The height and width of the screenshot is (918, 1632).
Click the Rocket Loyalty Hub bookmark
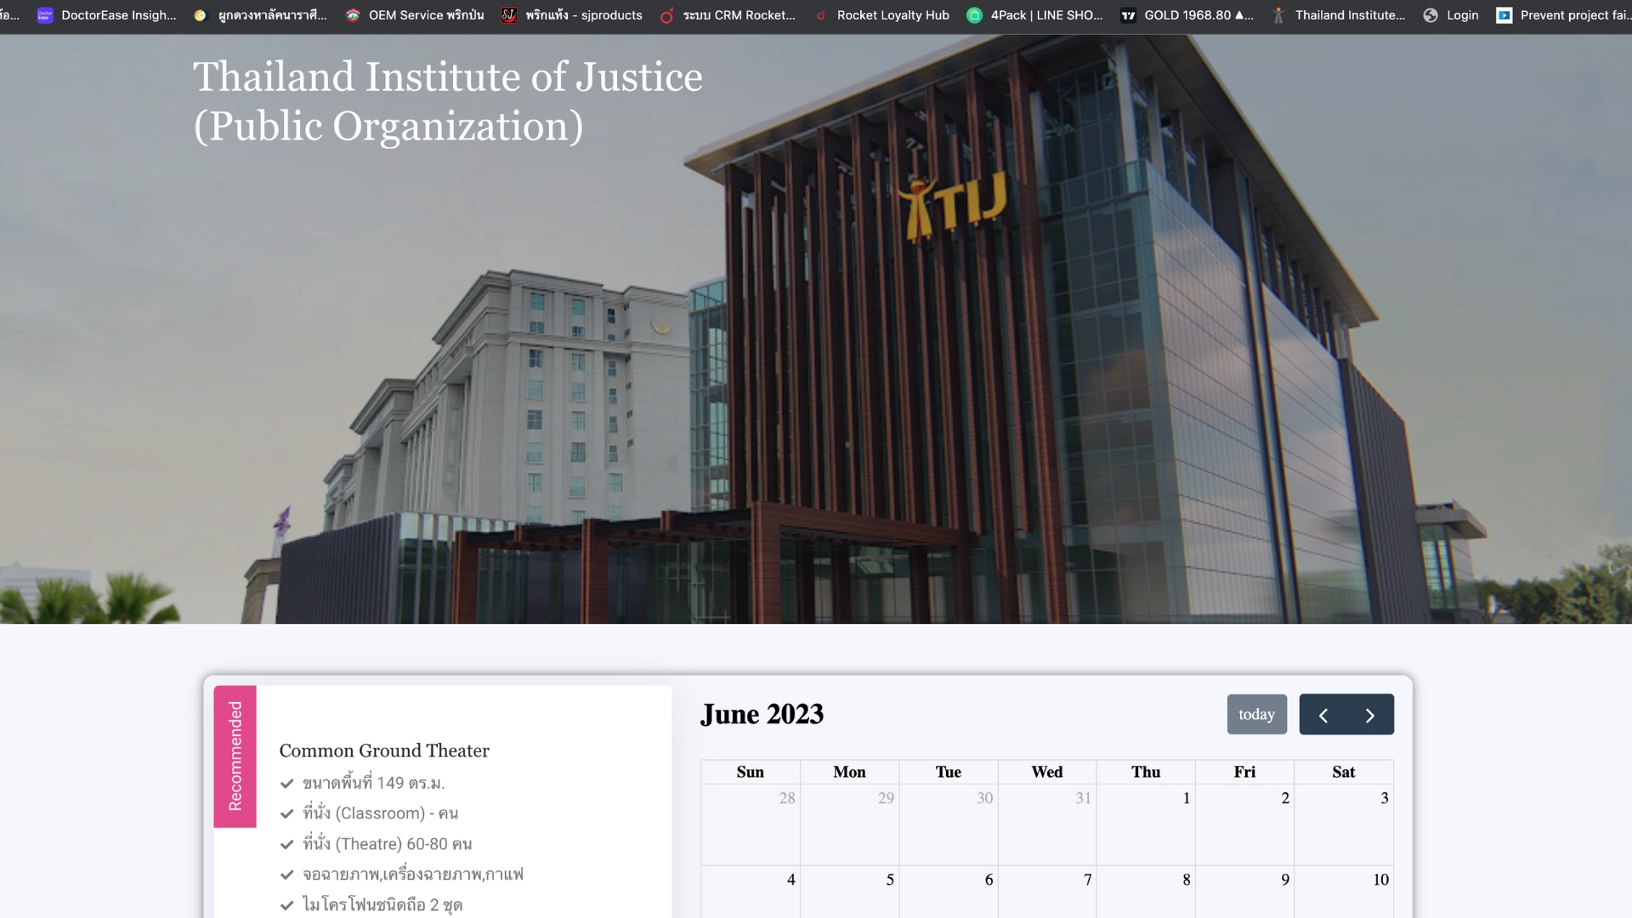point(892,15)
